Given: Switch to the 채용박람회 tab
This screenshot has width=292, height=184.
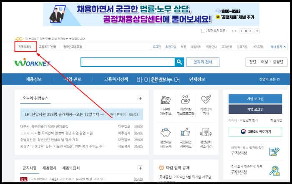Looking at the screenshot, I should tap(71, 168).
